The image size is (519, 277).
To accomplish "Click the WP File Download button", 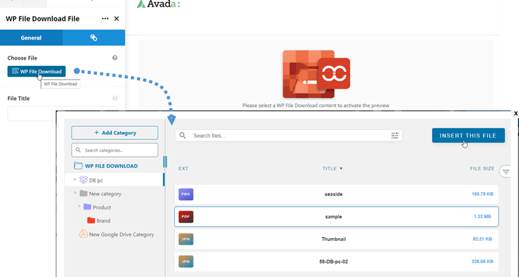I will point(37,72).
